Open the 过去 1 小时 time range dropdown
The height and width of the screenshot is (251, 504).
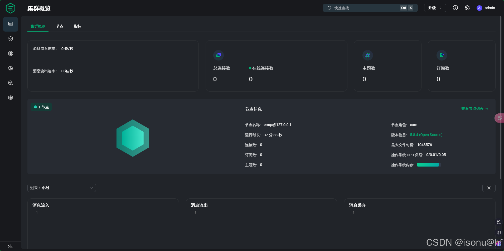61,188
